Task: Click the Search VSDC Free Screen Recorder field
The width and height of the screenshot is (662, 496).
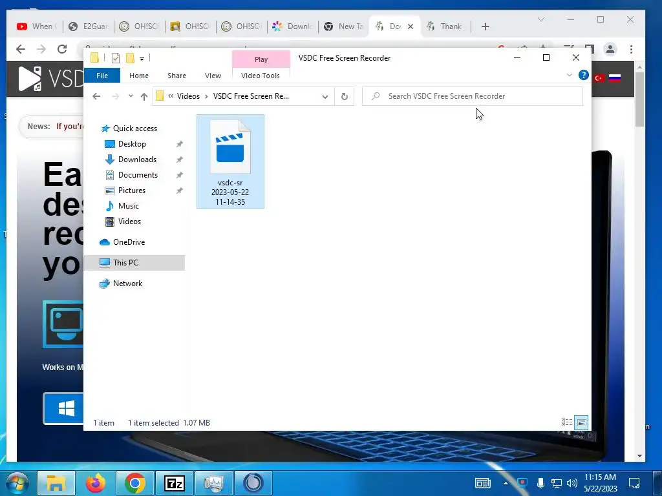Action: (x=473, y=96)
